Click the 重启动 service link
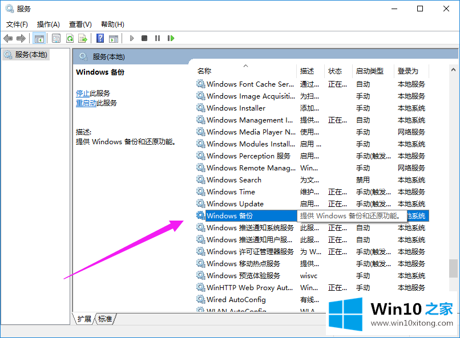The height and width of the screenshot is (338, 460). point(86,103)
